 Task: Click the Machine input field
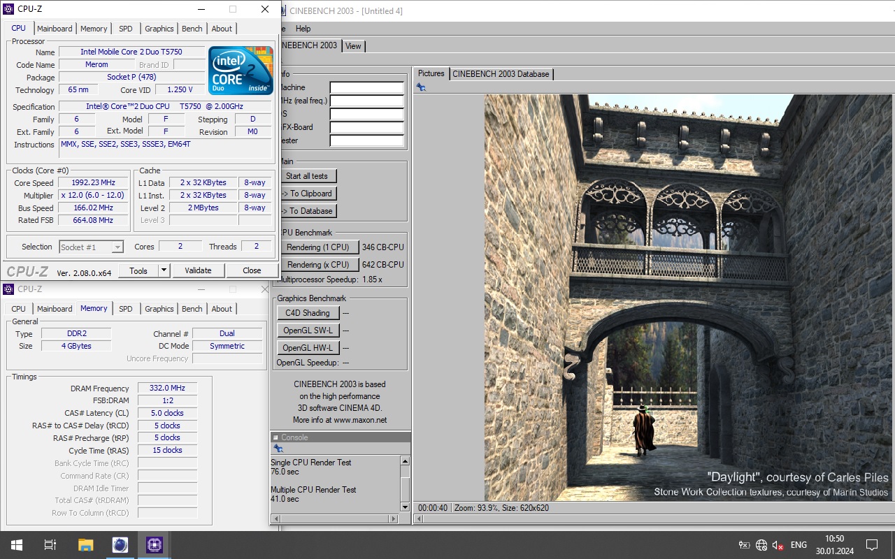[367, 88]
